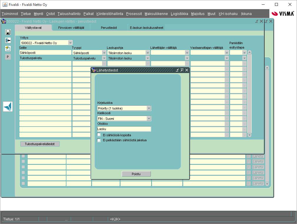Switch to Finvoicen välittäjät tab
Image resolution: width=297 pixels, height=224 pixels.
pos(71,28)
